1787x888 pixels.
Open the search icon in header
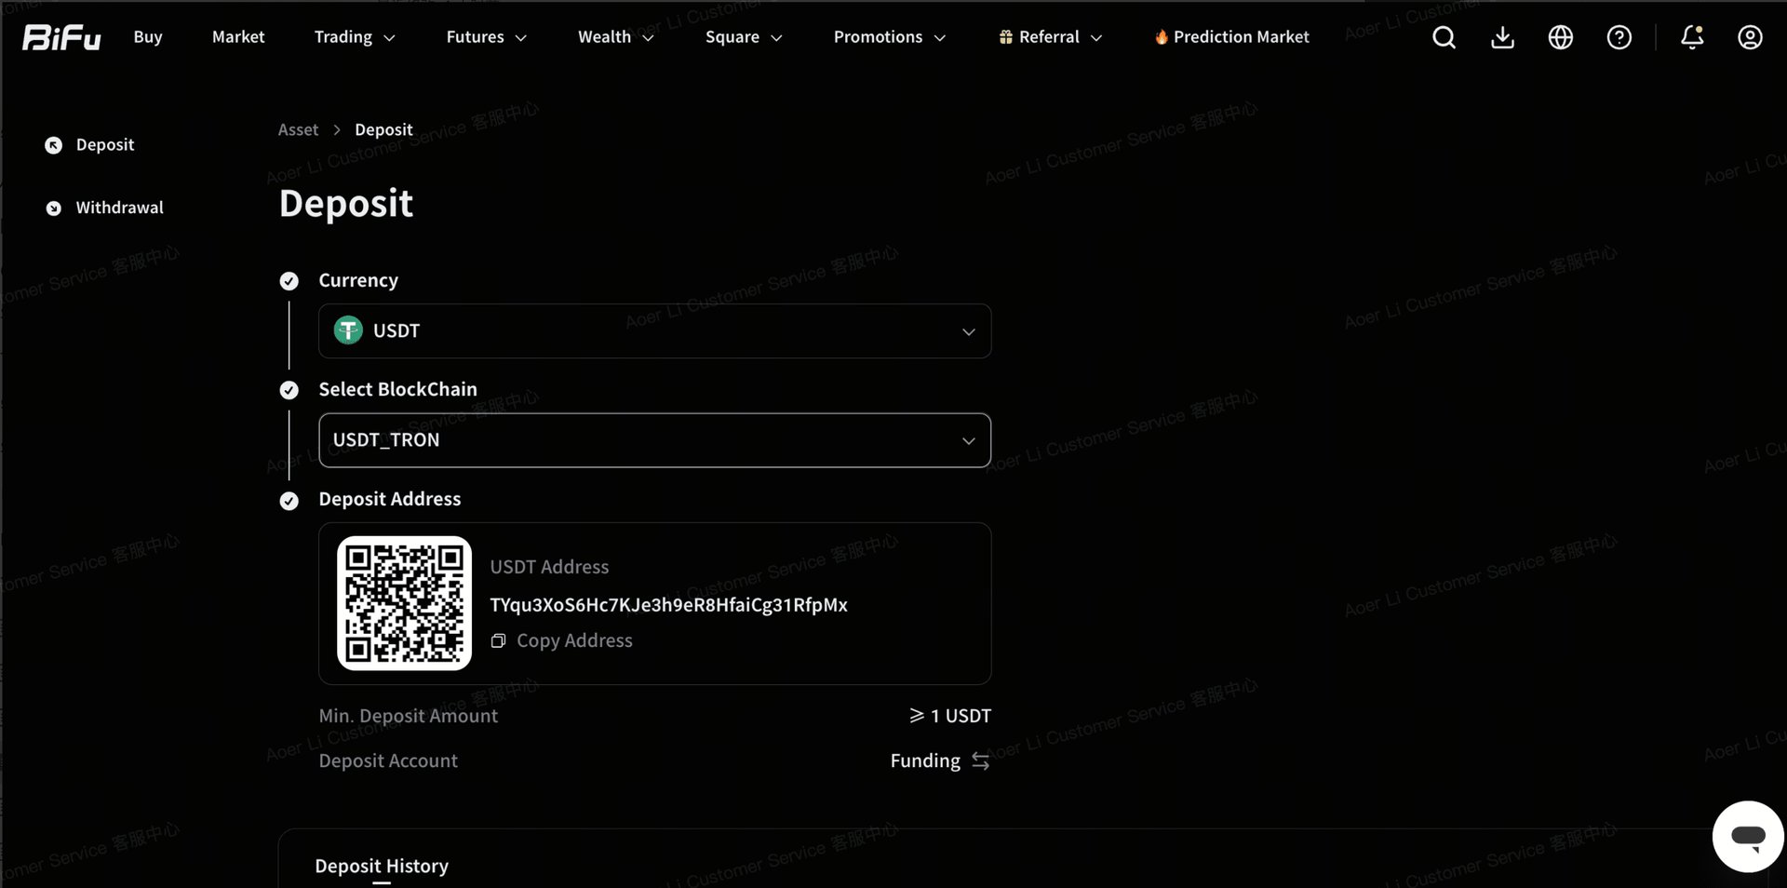pyautogui.click(x=1444, y=37)
